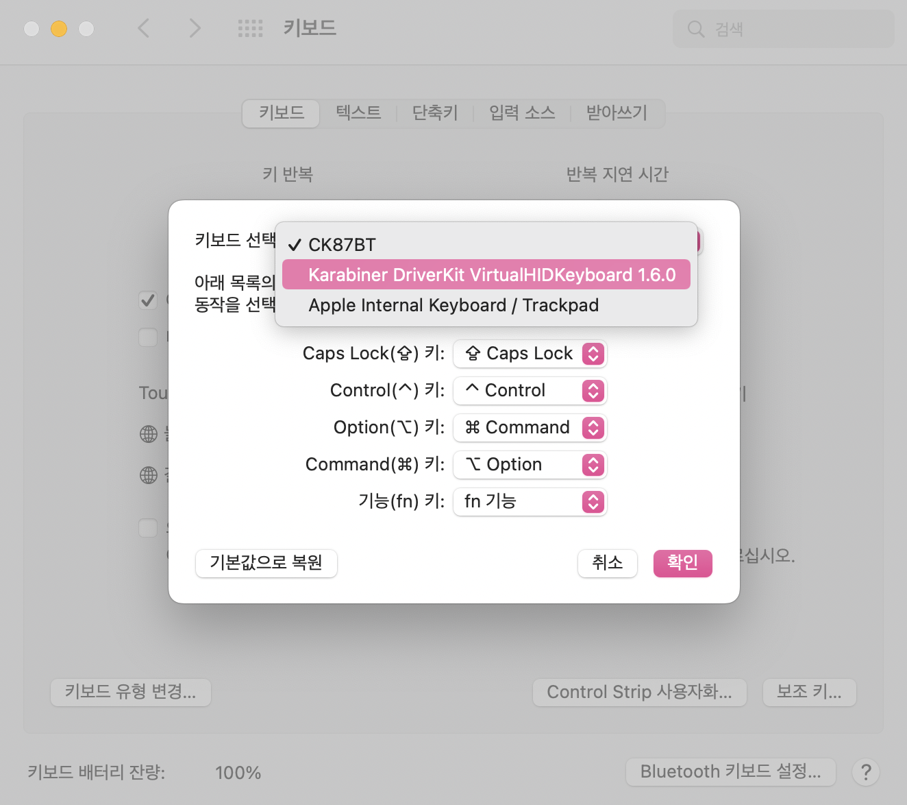This screenshot has width=907, height=805.
Task: Toggle the checkbox under the checked one
Action: [x=148, y=337]
